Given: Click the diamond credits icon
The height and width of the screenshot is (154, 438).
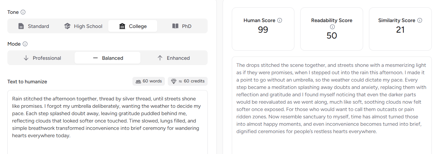Looking at the screenshot, I should 173,81.
